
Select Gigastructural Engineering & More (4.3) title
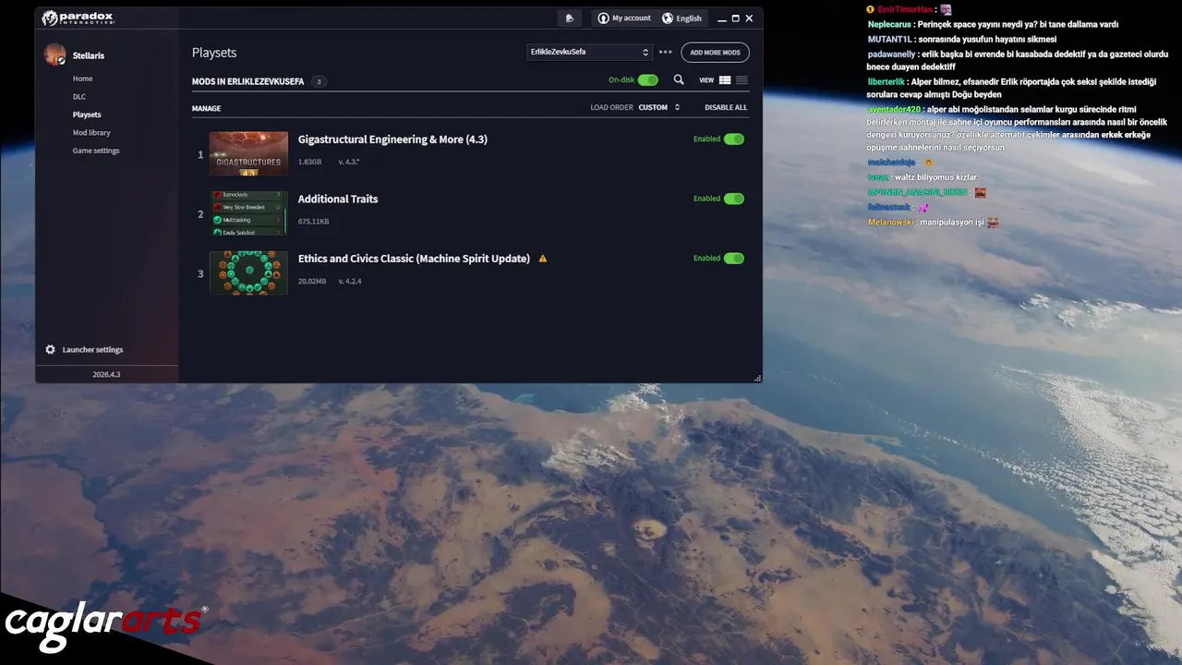[x=392, y=139]
